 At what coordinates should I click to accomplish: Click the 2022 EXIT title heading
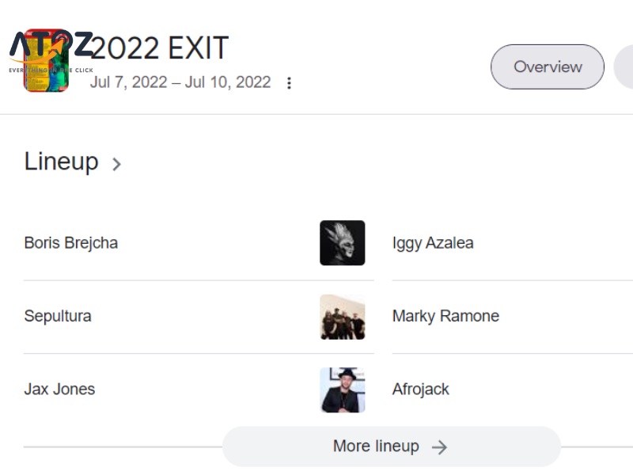(158, 47)
